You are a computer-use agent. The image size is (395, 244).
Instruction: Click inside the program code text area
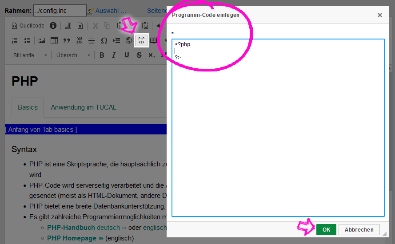tap(278, 133)
